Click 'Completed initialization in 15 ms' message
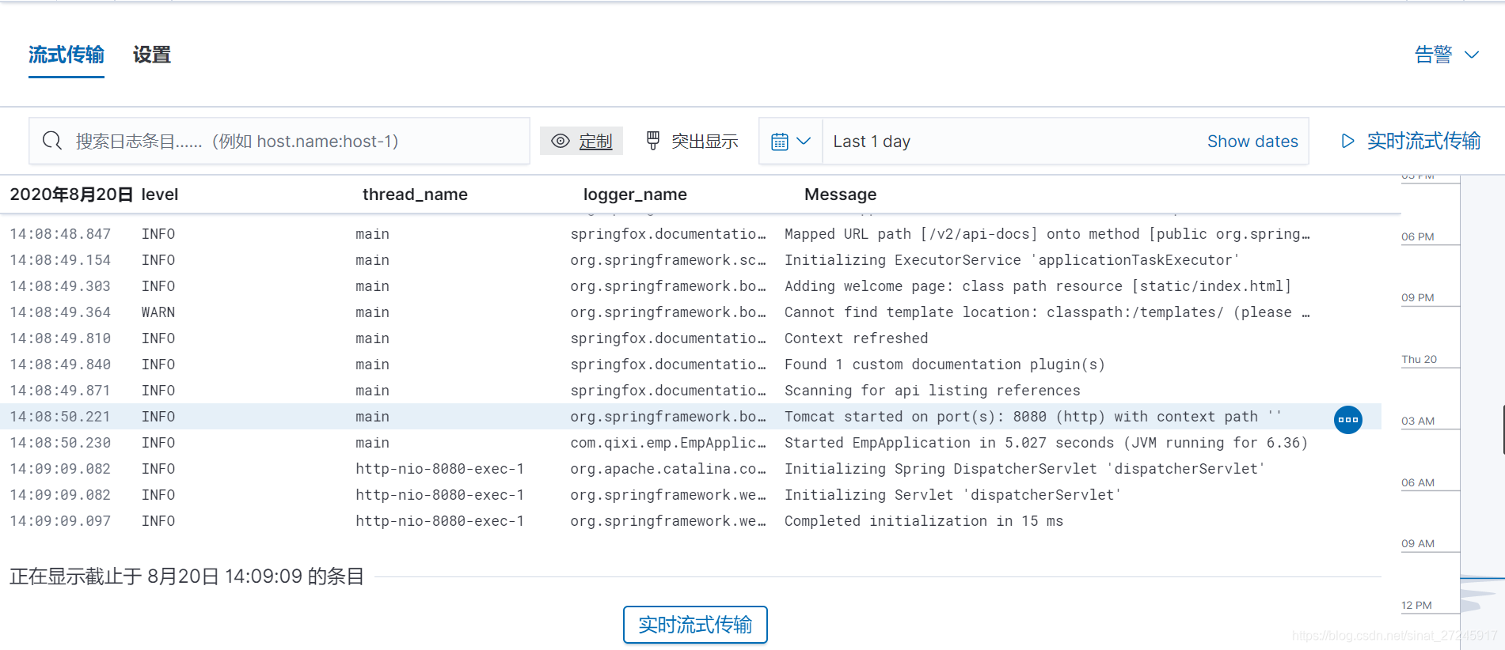 923,521
